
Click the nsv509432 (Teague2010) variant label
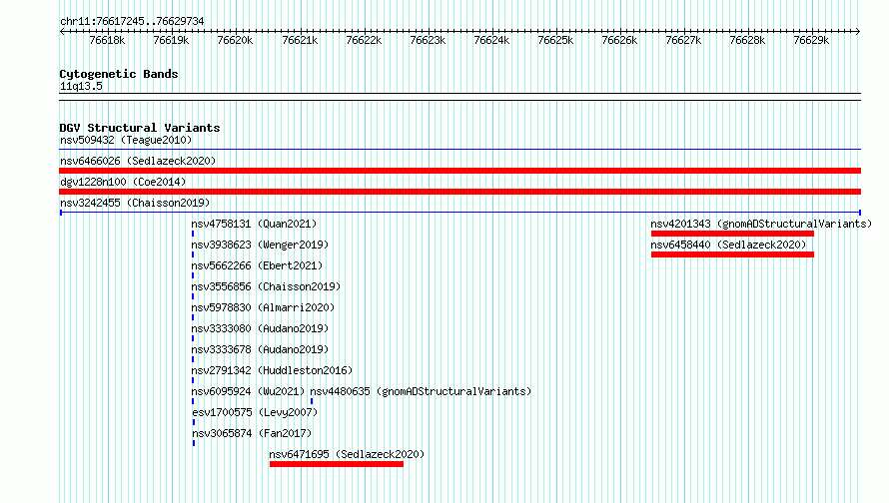[126, 140]
